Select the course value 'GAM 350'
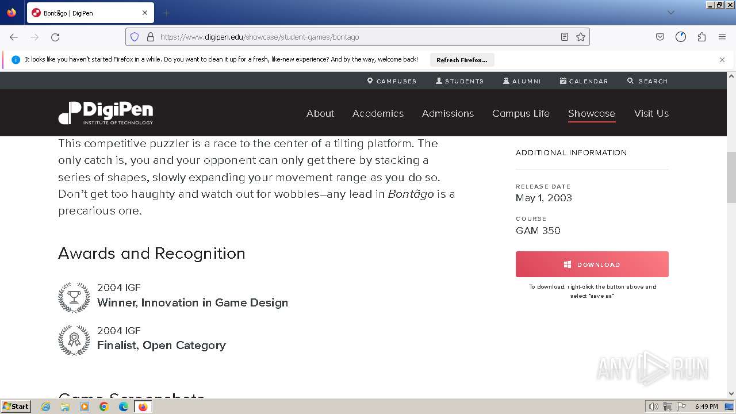 pos(538,231)
